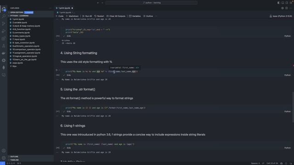Open the Source Control view
Viewport: 294px width, 165px height.
4,23
